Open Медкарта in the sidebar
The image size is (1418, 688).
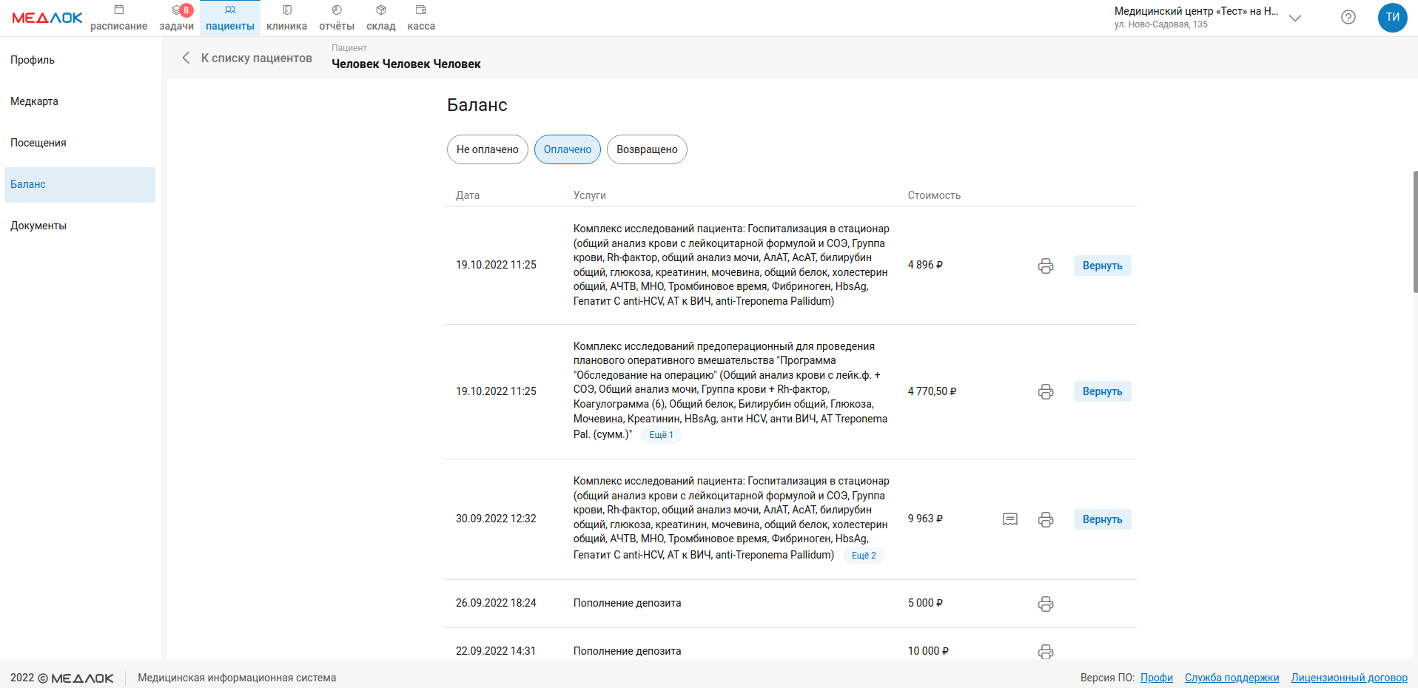pyautogui.click(x=80, y=101)
